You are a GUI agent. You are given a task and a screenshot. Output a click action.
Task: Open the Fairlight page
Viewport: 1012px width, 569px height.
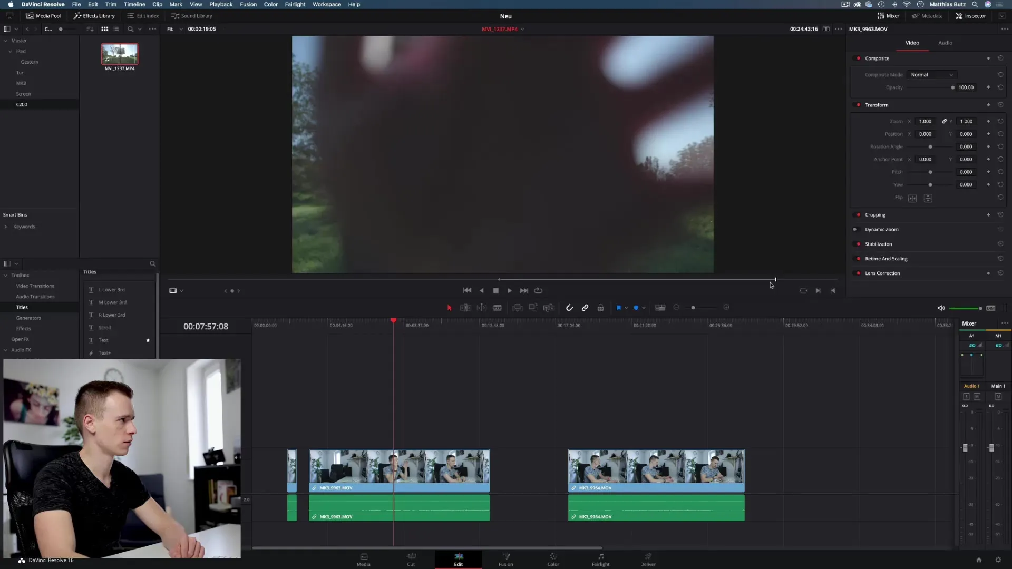600,560
